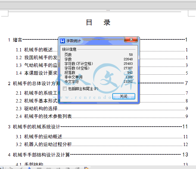
Task: Click the 字符数(不计空格) label
Action: [79, 64]
